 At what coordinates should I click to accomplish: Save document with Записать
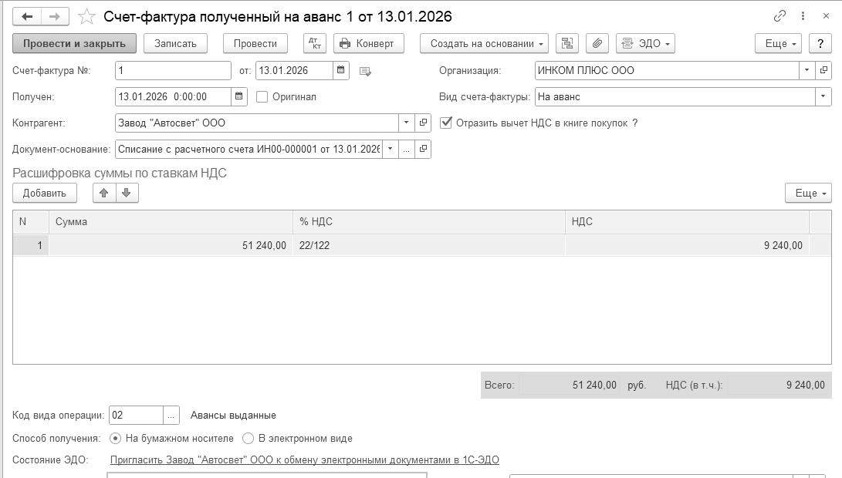[176, 43]
